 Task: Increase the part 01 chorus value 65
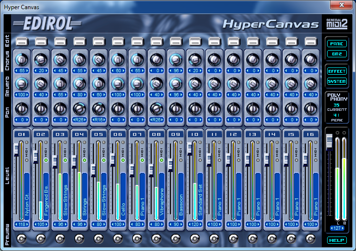[x=27, y=71]
